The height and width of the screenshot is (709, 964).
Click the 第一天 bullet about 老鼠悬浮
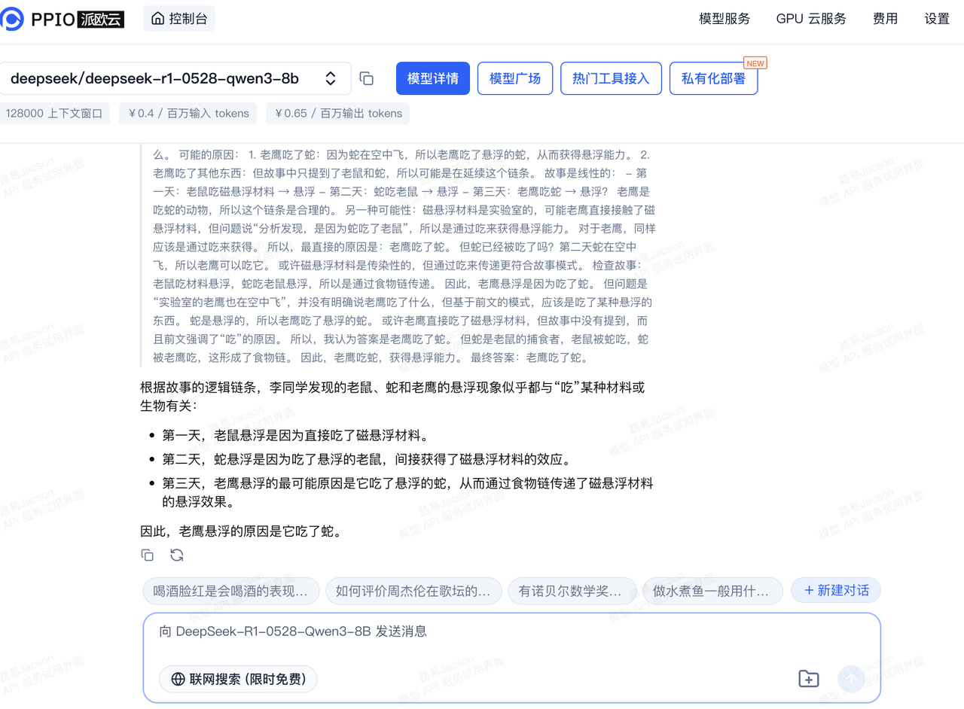point(295,435)
